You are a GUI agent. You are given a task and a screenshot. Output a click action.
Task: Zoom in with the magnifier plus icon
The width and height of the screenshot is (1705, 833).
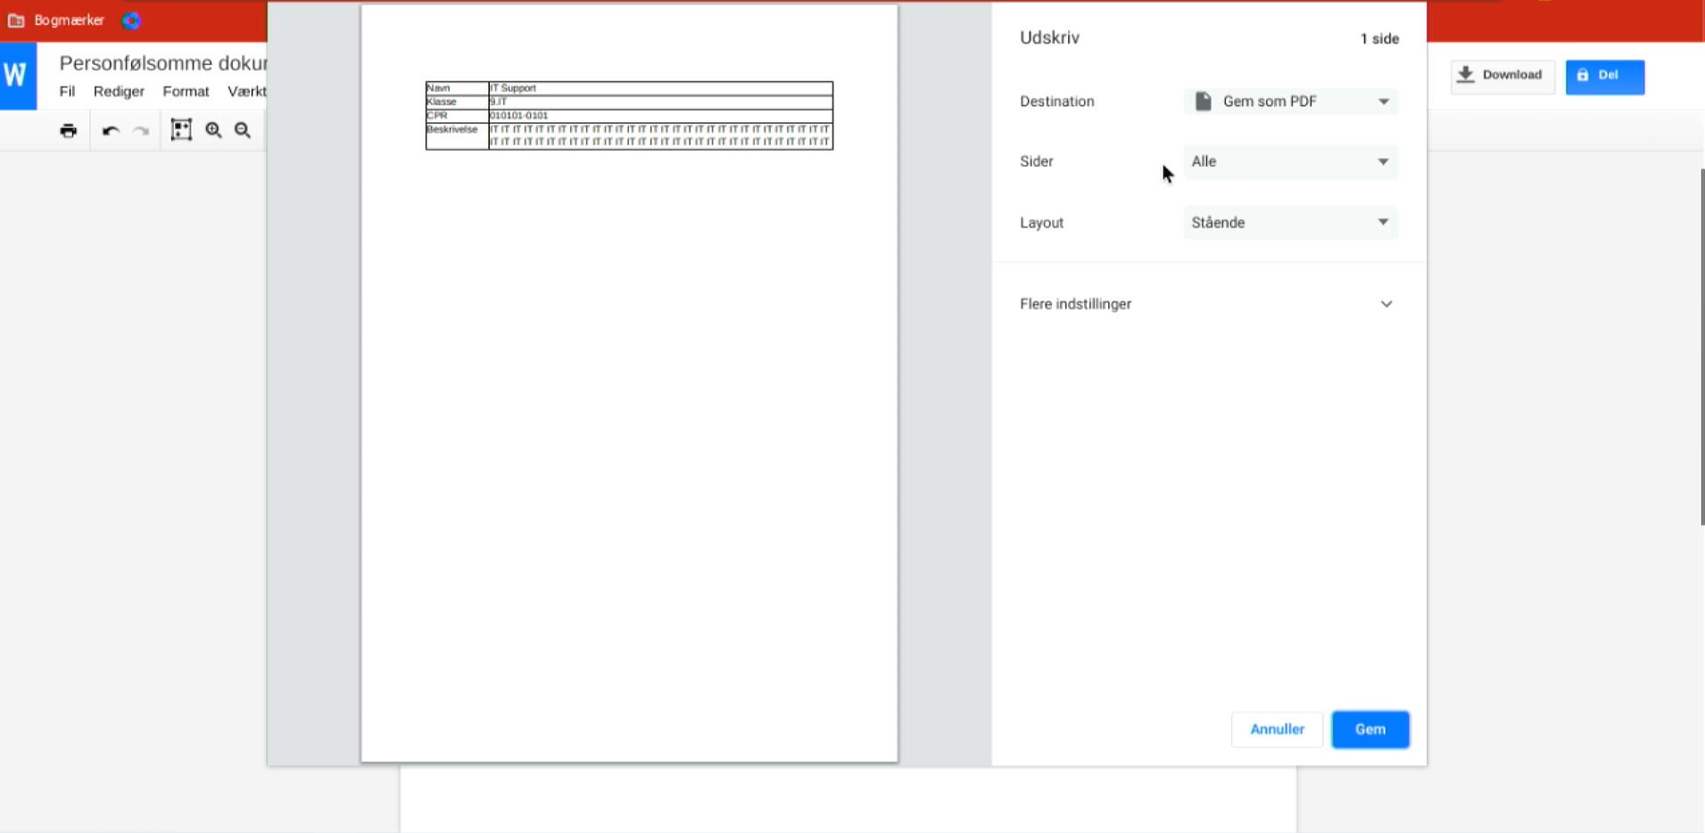pos(213,130)
